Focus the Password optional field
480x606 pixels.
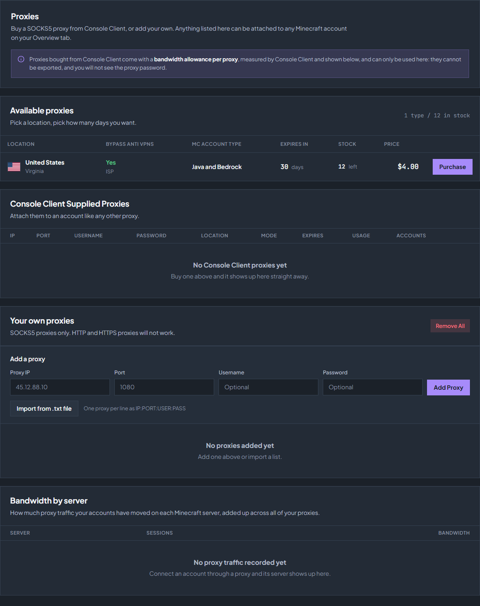[x=373, y=387]
